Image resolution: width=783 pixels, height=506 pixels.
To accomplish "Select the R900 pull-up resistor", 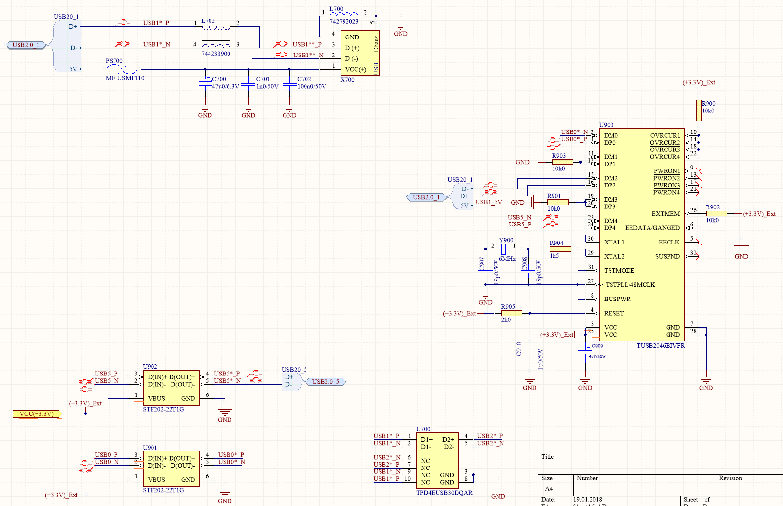I will [699, 110].
